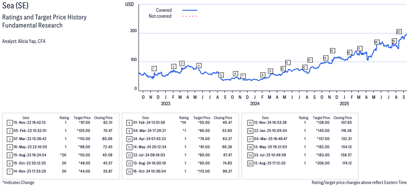Image resolution: width=411 pixels, height=185 pixels.
Task: Select chart marker 11 on the price line
Action: coord(288,63)
